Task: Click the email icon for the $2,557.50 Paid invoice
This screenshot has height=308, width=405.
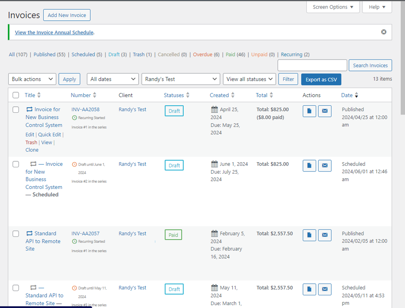Action: (x=325, y=235)
